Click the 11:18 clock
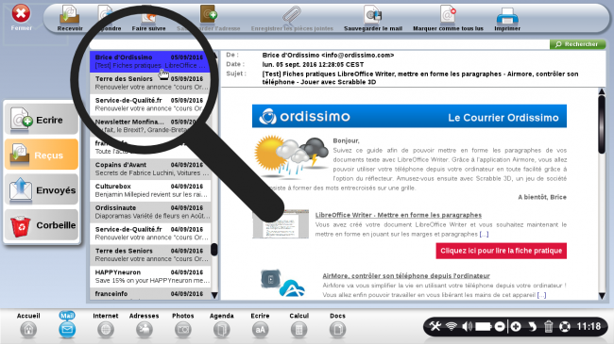 click(588, 326)
